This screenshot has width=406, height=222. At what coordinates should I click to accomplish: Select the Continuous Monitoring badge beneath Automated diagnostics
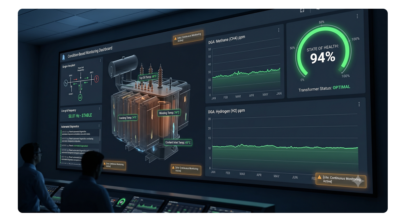coord(115,165)
